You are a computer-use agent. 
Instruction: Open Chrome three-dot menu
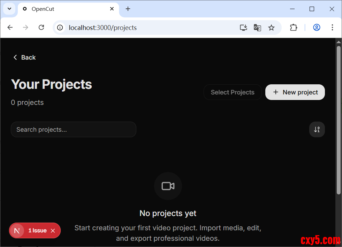[x=332, y=28]
